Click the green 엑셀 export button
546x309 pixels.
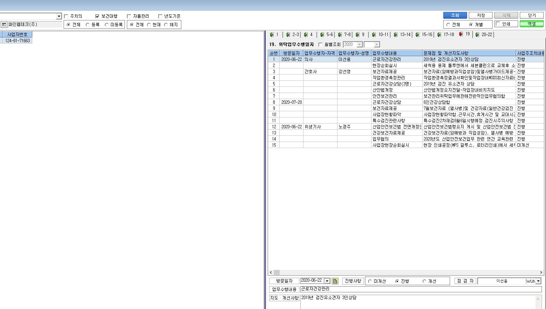(532, 24)
